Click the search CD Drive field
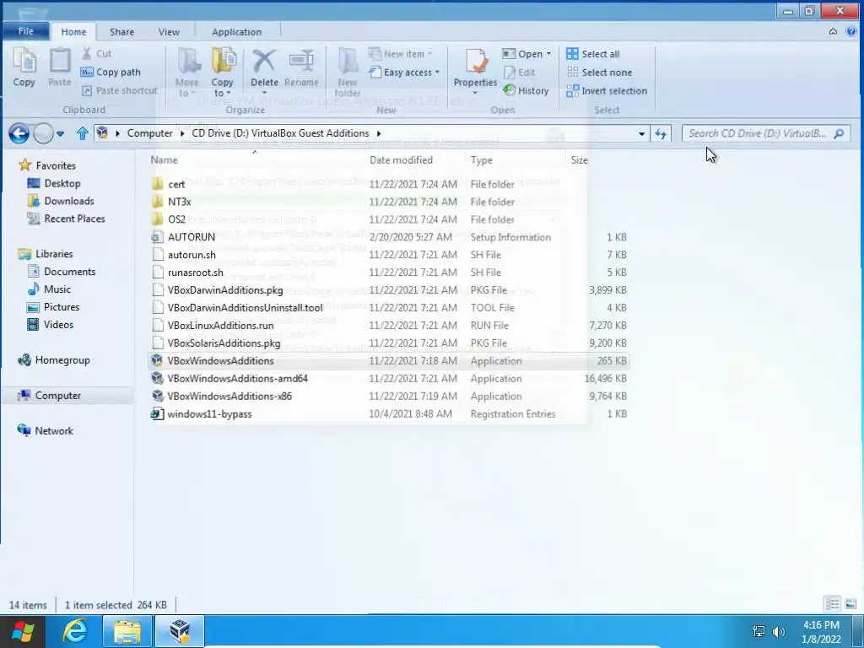 (x=766, y=133)
